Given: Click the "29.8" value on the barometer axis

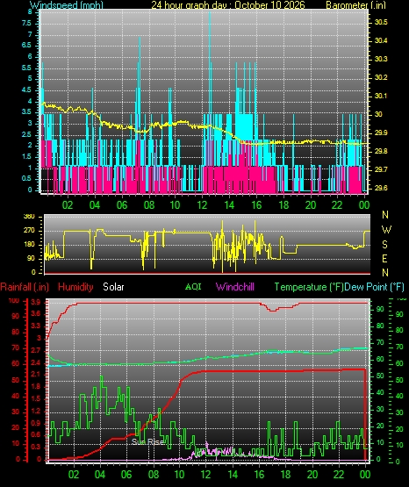Looking at the screenshot, I should pyautogui.click(x=381, y=151).
